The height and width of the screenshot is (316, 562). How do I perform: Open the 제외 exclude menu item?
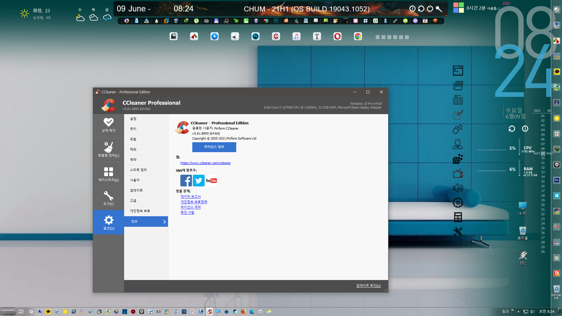[146, 150]
